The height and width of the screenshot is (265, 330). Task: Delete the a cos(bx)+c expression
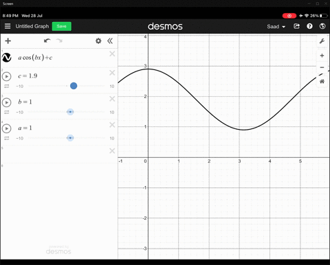(112, 54)
